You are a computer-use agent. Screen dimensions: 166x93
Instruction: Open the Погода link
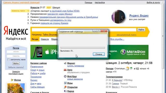point(109,68)
